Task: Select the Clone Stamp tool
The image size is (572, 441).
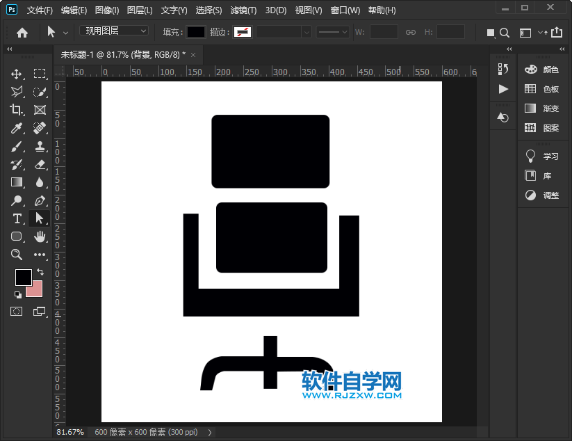Action: point(40,146)
